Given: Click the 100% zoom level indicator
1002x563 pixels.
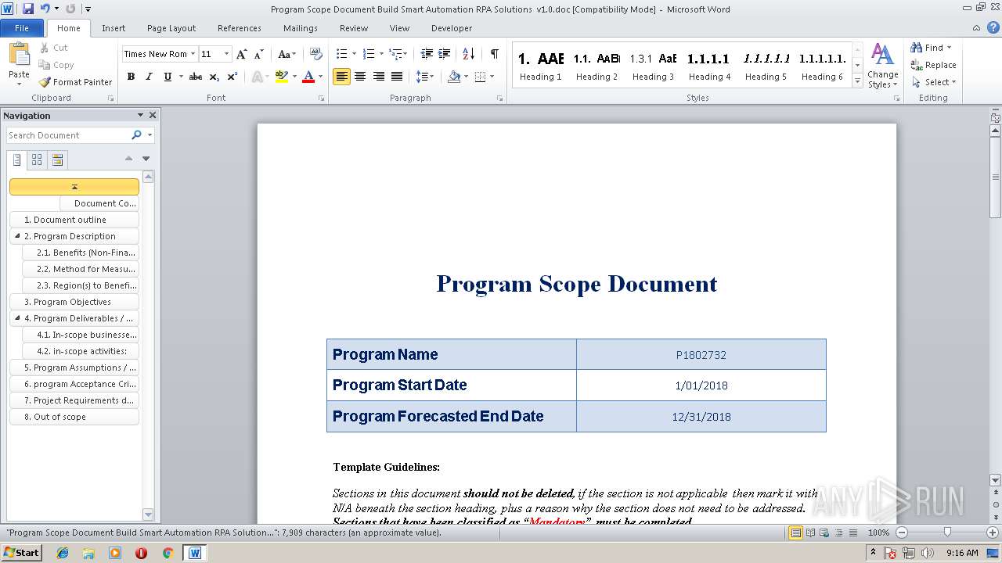Looking at the screenshot, I should tap(878, 533).
